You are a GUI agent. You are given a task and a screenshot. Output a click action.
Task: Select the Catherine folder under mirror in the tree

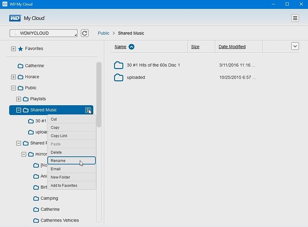50,209
